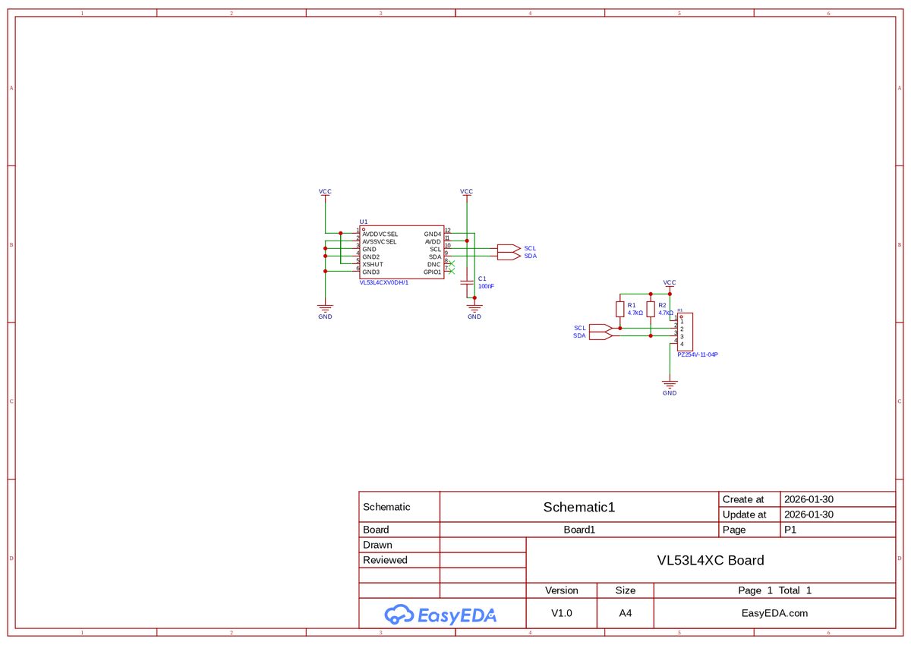Click the VL53L4CXV0DH/1 part name

click(384, 282)
